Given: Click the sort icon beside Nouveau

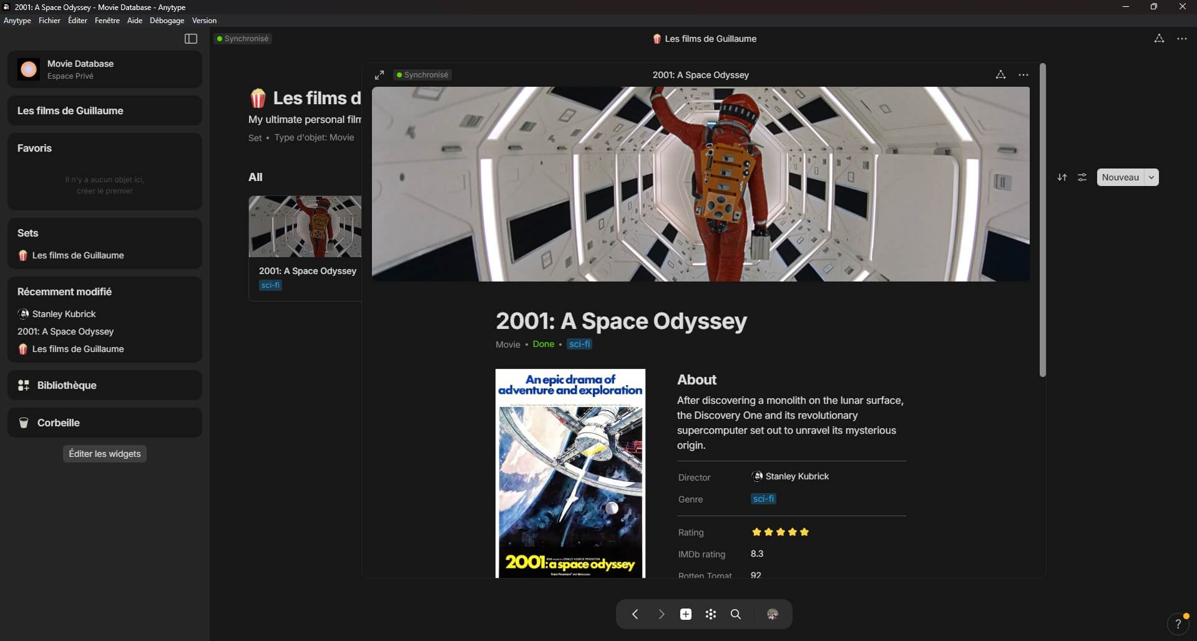Looking at the screenshot, I should click(x=1062, y=177).
